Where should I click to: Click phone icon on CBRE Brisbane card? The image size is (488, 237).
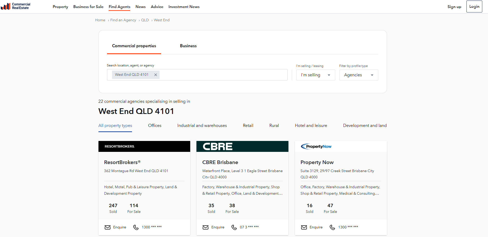234,227
